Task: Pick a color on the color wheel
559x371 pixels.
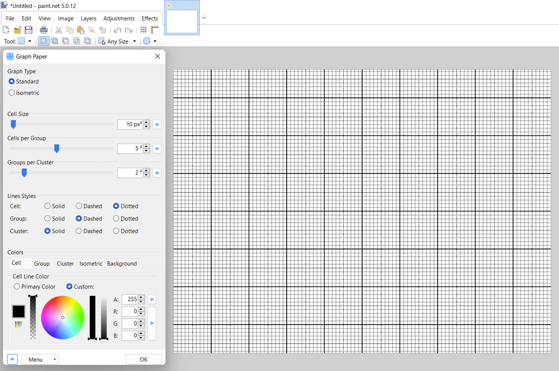Action: [x=63, y=318]
